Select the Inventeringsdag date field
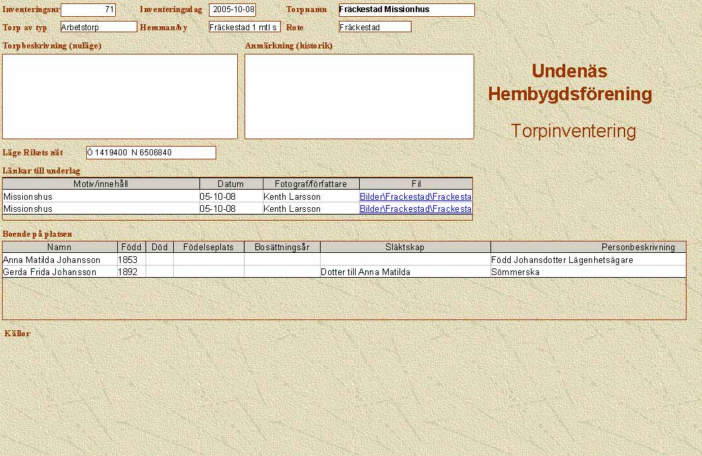Screen dimensions: 702x456 [232, 10]
